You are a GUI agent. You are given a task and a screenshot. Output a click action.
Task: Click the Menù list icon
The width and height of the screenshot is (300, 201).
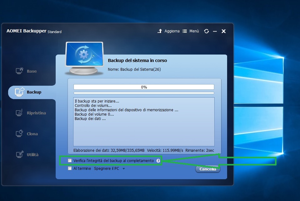coord(185,31)
